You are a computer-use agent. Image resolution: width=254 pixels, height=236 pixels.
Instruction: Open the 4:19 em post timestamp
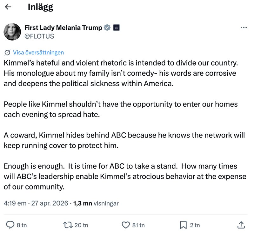pyautogui.click(x=15, y=203)
